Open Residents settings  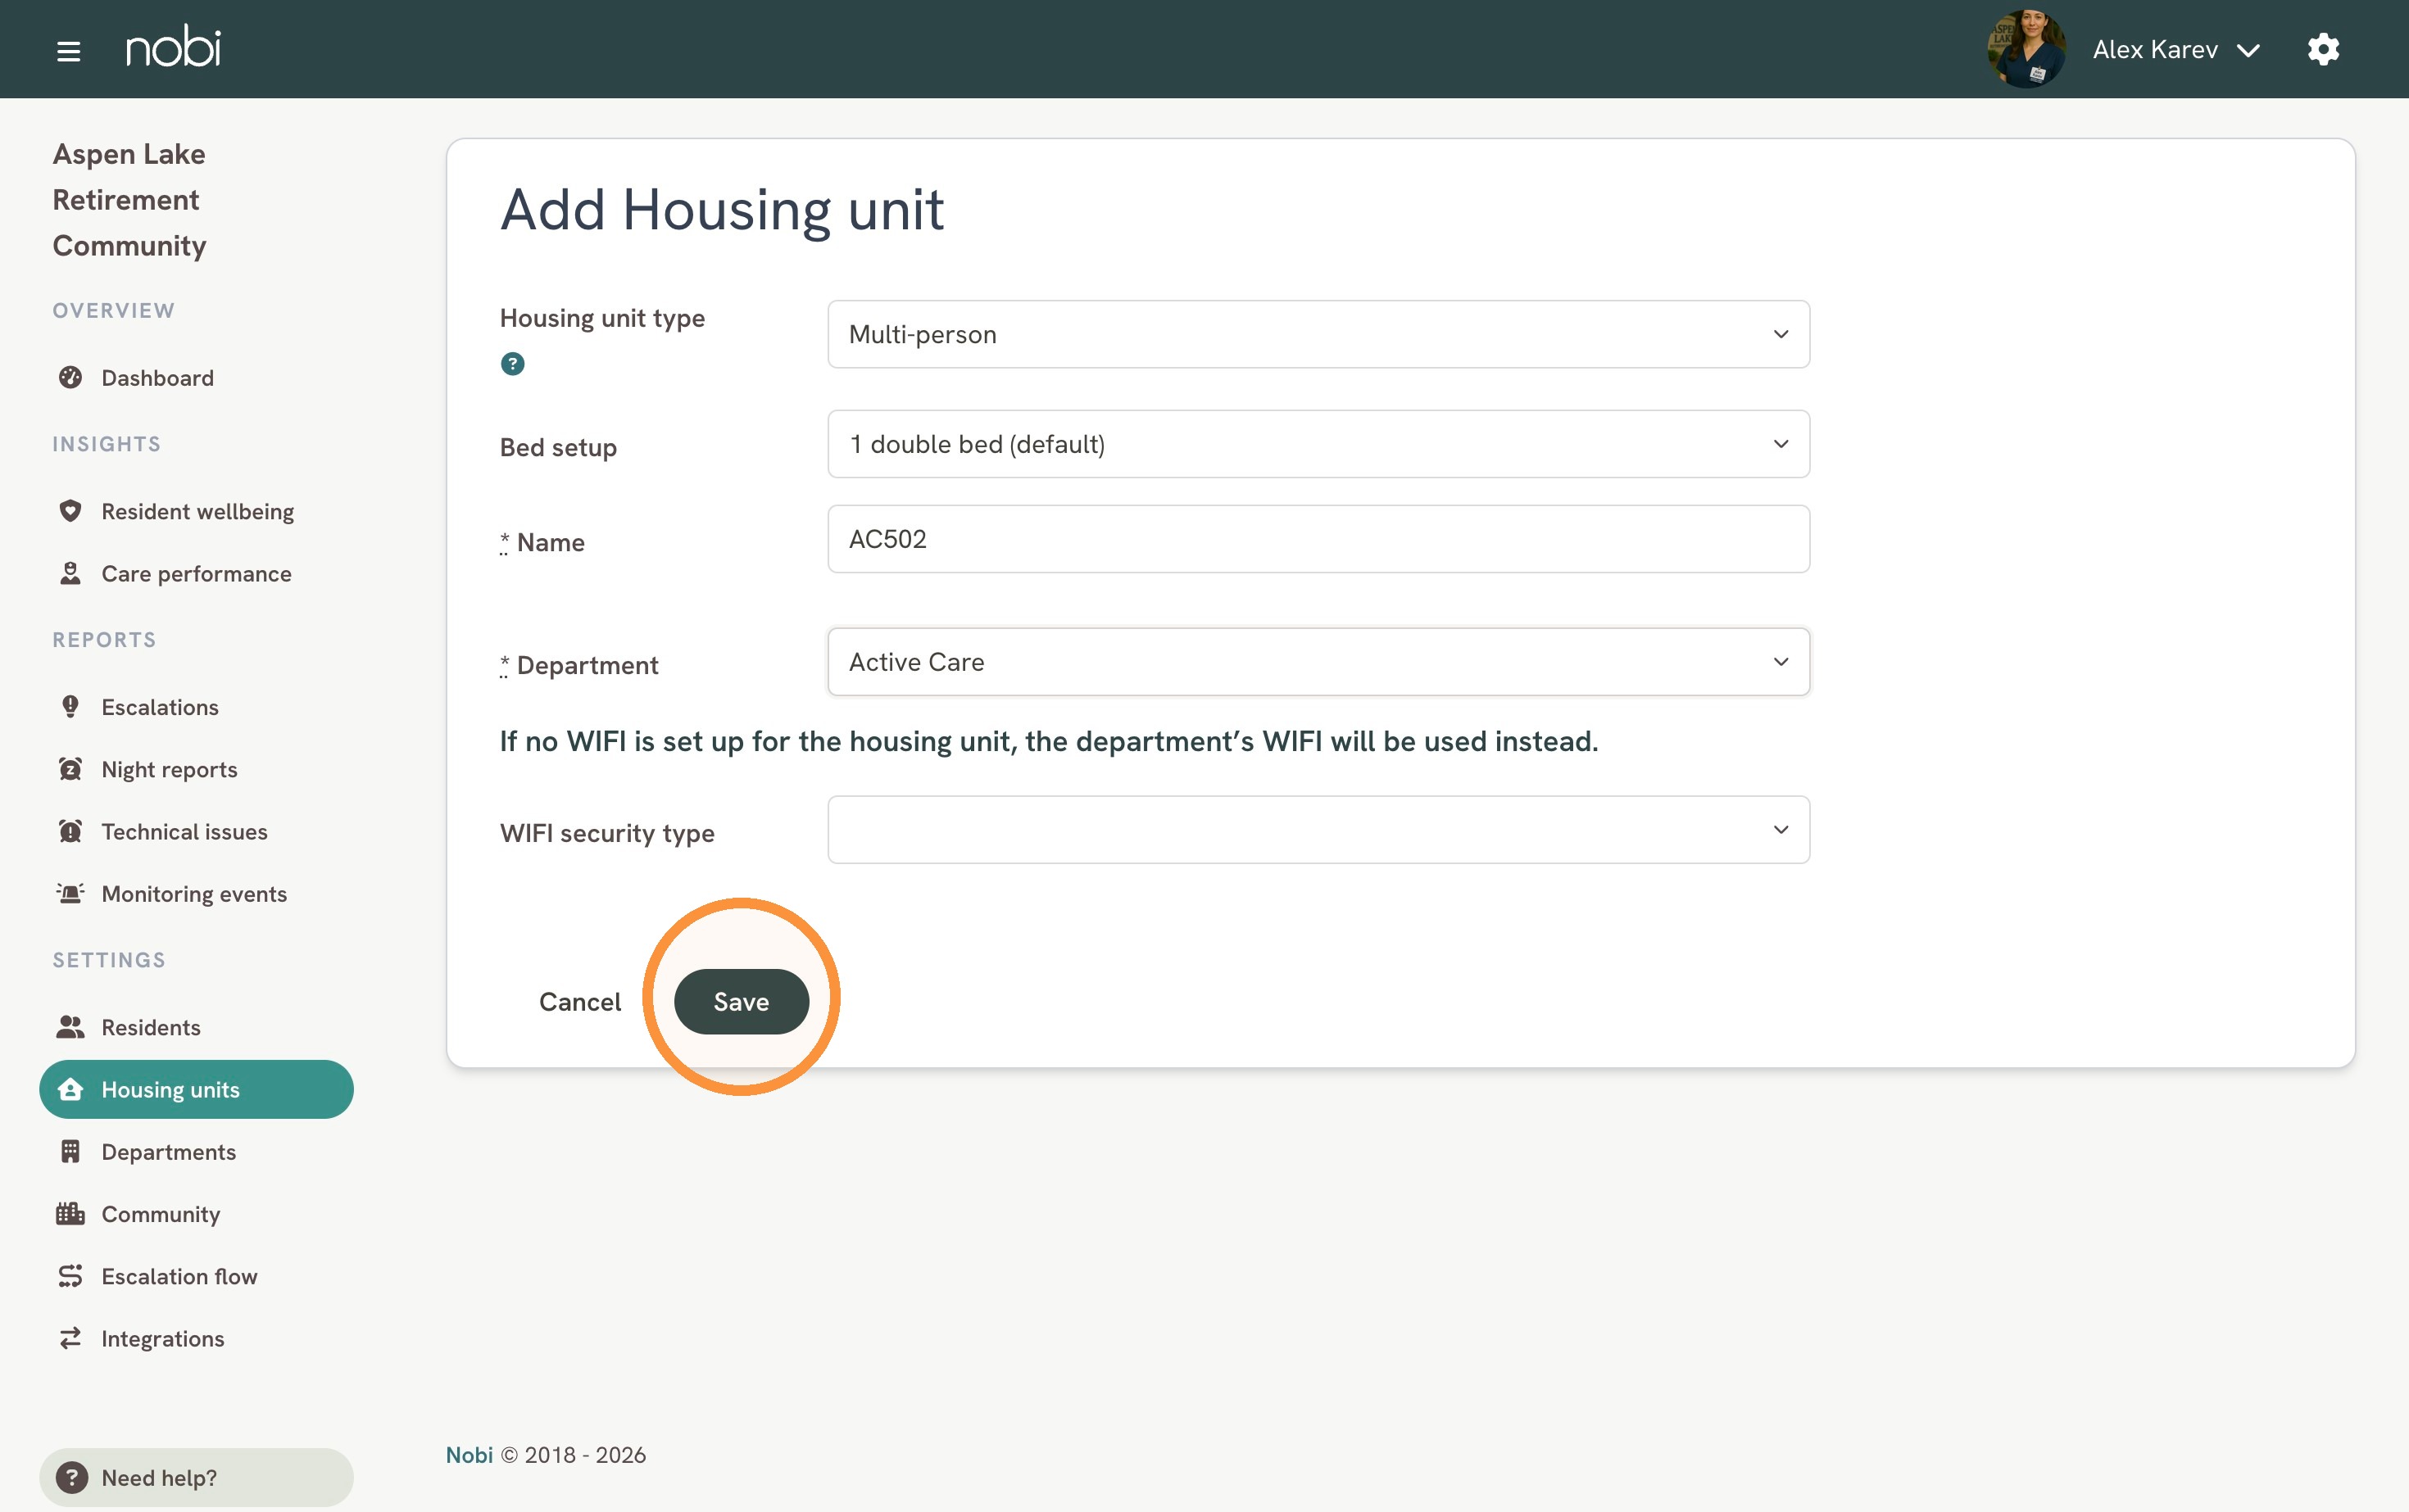tap(150, 1027)
